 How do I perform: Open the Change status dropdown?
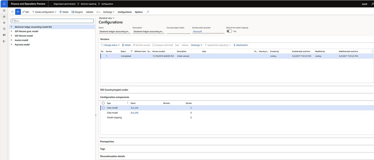pos(110,45)
